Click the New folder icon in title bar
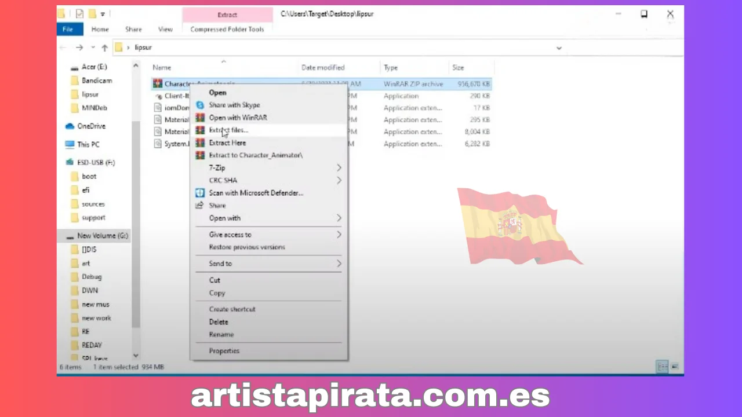This screenshot has width=742, height=417. click(92, 13)
